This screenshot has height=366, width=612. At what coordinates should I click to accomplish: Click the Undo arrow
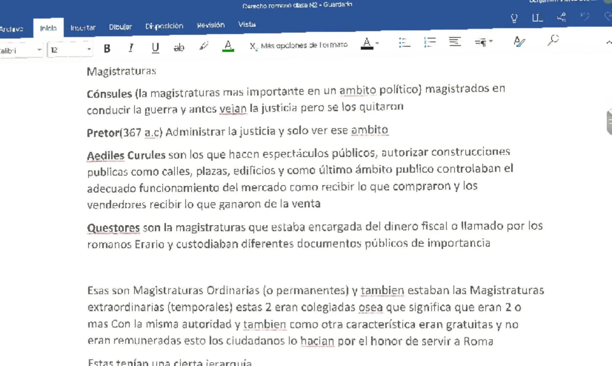click(x=585, y=16)
